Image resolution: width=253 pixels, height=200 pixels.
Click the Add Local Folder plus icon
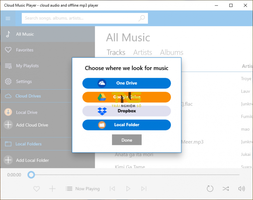point(8,160)
